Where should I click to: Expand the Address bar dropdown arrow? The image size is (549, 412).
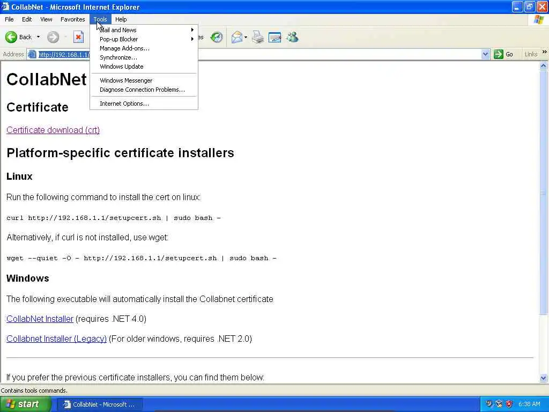[485, 54]
